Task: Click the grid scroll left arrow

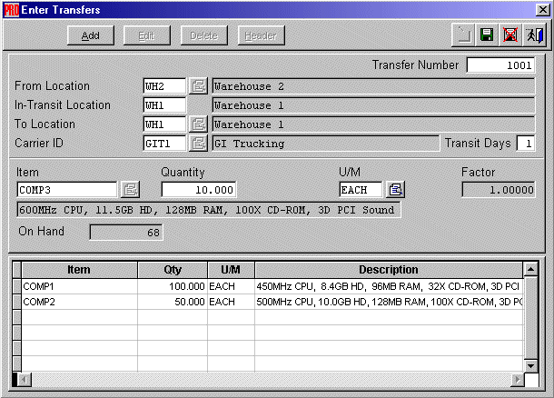Action: [25, 380]
